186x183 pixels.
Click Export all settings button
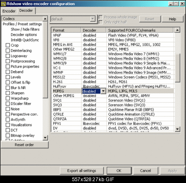pyautogui.click(x=81, y=171)
